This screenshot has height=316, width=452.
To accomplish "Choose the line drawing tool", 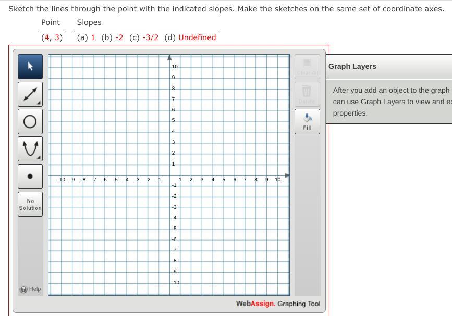I will tap(30, 94).
